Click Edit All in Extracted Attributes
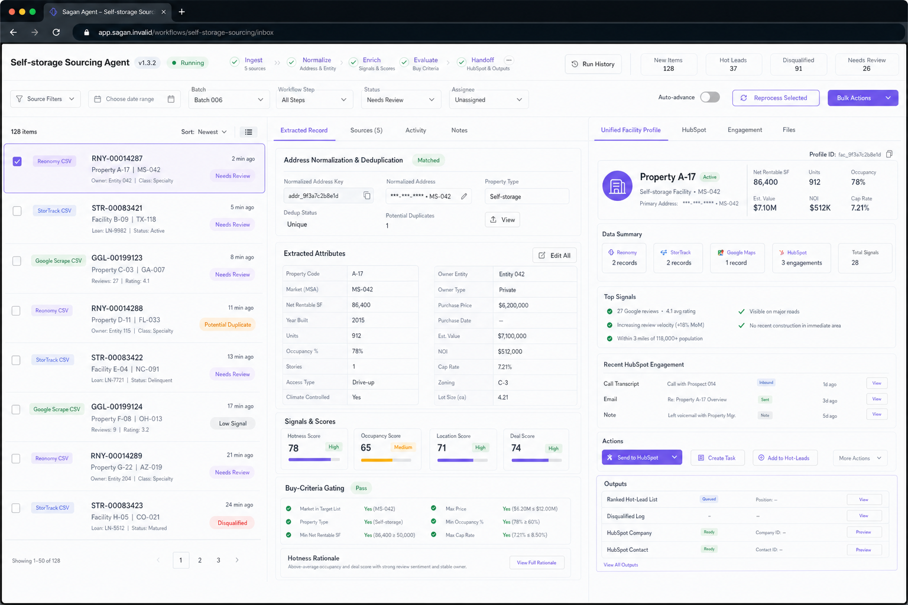 [x=554, y=255]
